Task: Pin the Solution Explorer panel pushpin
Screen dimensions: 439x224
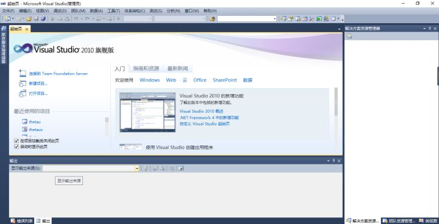Action: (x=430, y=29)
